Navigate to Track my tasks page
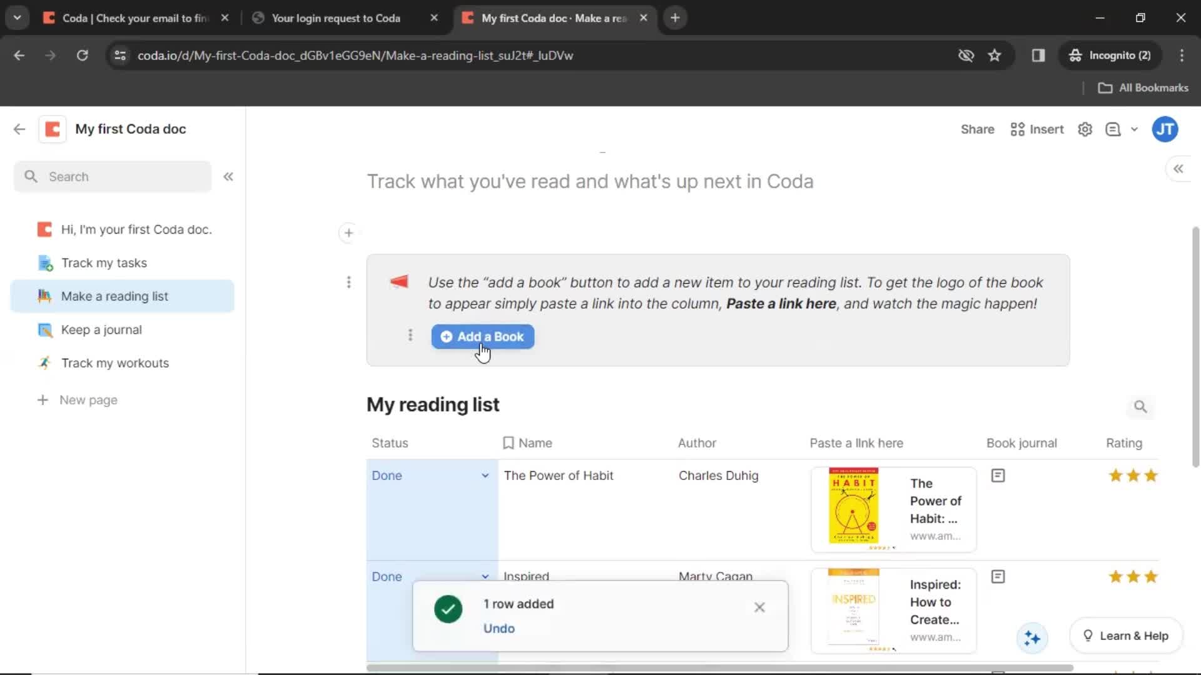The image size is (1201, 675). point(104,262)
